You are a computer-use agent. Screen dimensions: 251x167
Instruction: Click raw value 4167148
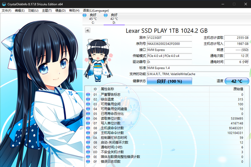(237, 123)
